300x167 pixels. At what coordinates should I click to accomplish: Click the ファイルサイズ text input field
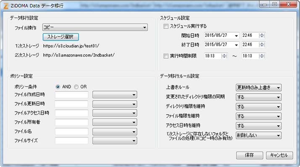click(x=71, y=141)
